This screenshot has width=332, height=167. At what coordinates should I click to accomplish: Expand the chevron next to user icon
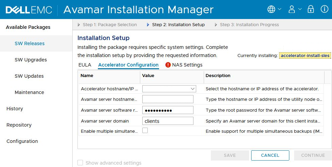click(x=300, y=10)
